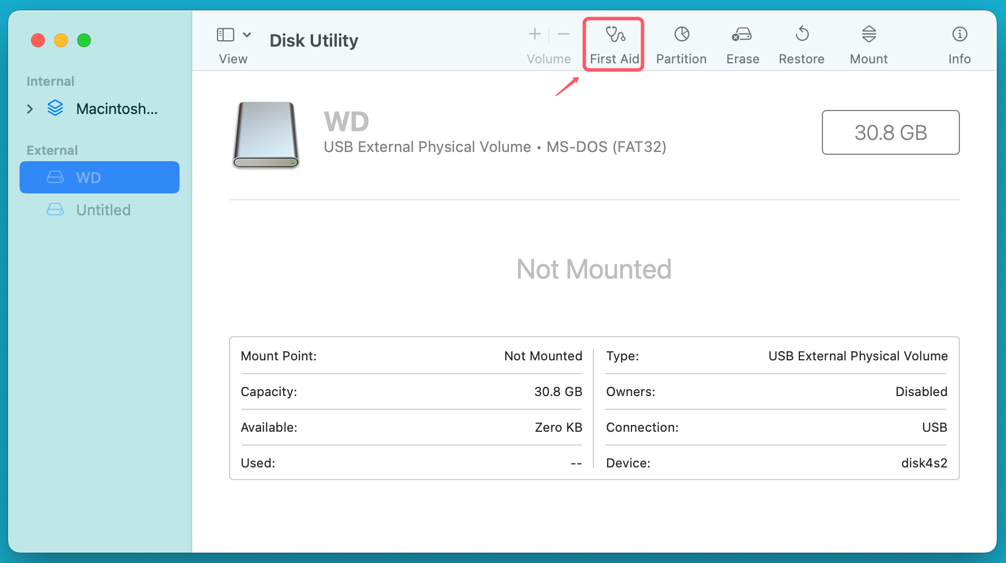
Task: Click the Macintosh HD sidebar entry
Action: click(x=116, y=109)
